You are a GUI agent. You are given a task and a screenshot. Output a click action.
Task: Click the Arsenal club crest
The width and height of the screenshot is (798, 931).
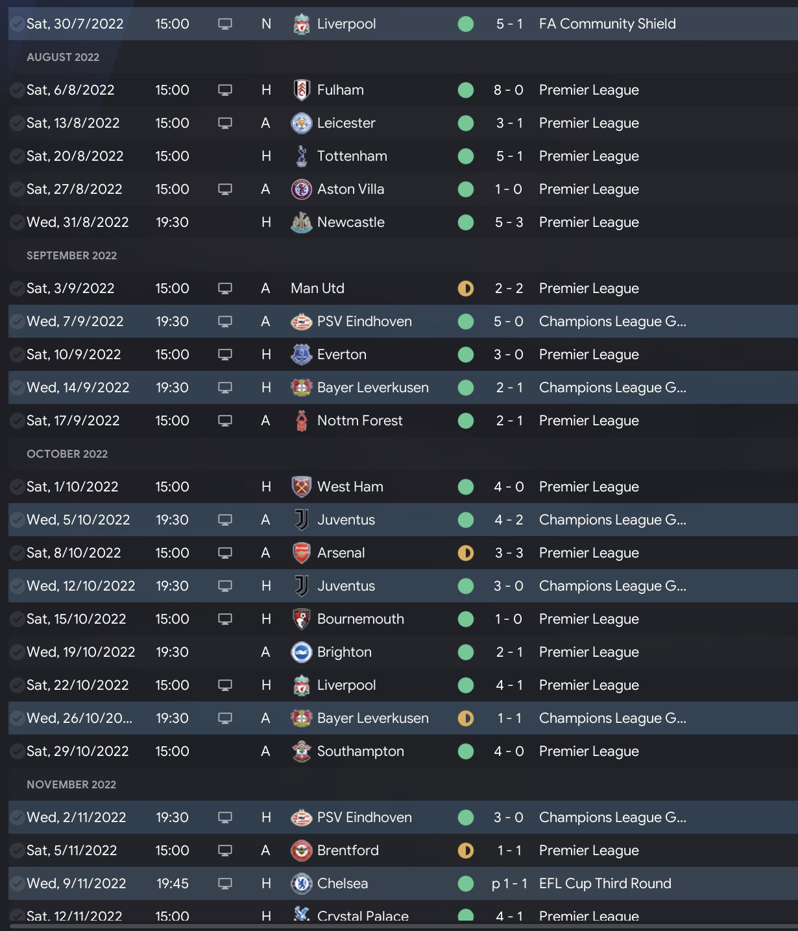click(301, 553)
